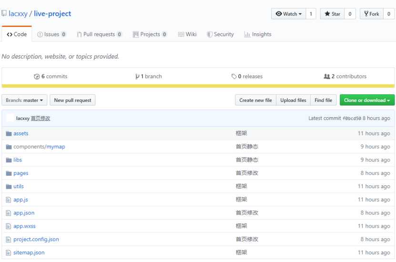Open the pages folder
The image size is (396, 262).
(x=20, y=173)
